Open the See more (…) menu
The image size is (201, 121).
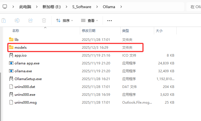[x=110, y=21]
